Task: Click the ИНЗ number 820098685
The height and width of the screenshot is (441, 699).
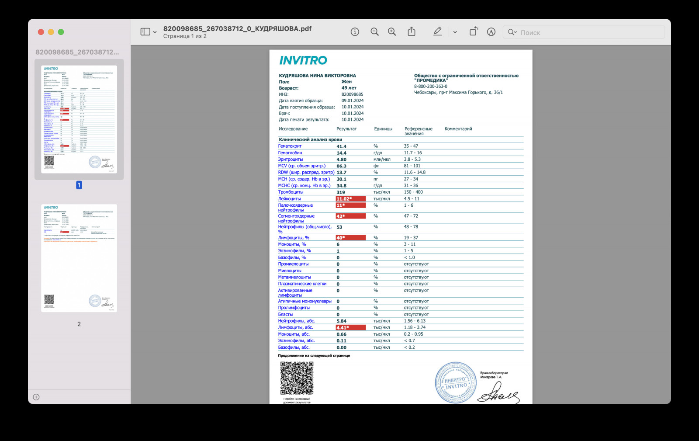Action: coord(353,94)
